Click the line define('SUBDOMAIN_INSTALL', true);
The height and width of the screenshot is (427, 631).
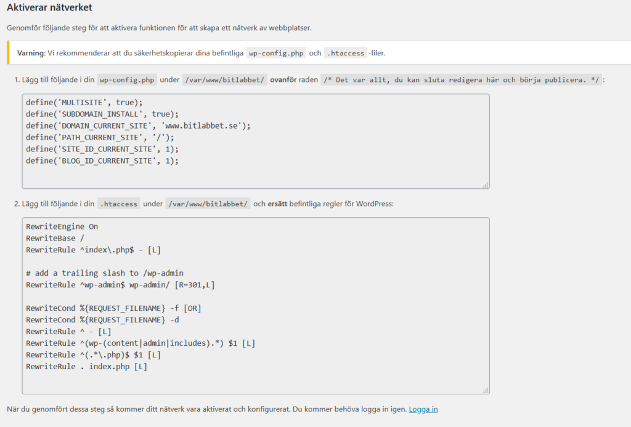102,114
